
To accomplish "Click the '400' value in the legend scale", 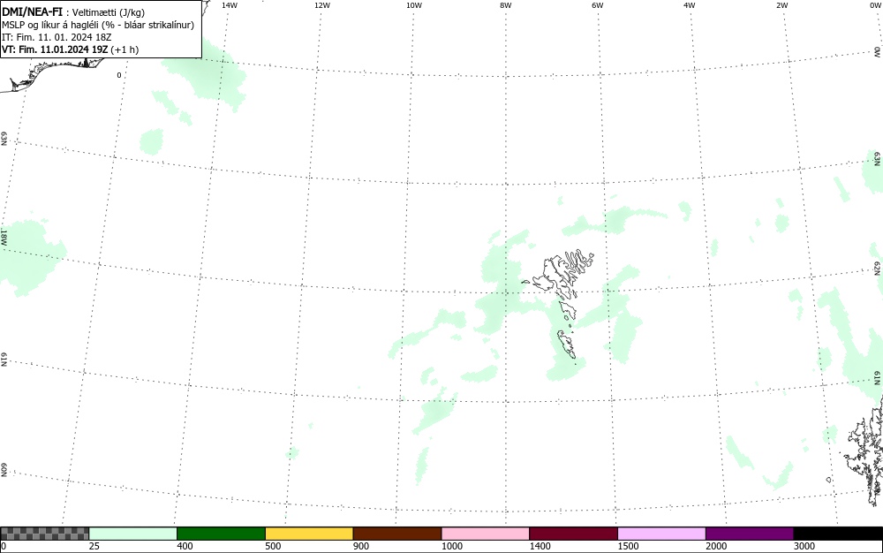I will tap(185, 546).
